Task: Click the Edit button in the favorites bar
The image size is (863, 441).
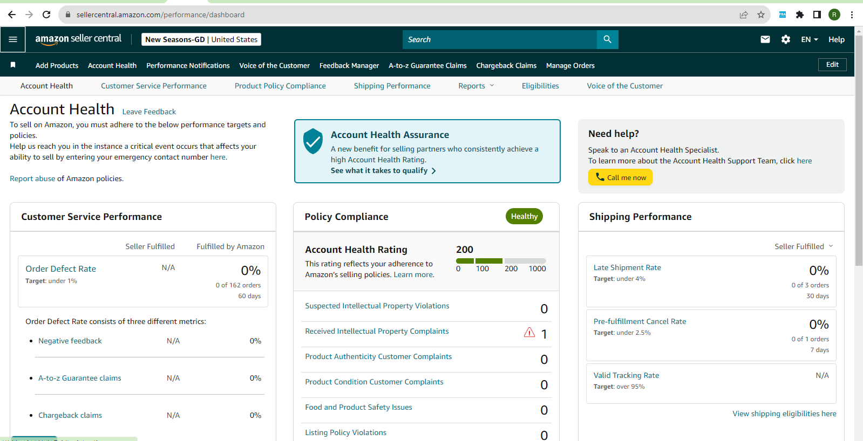Action: 832,65
